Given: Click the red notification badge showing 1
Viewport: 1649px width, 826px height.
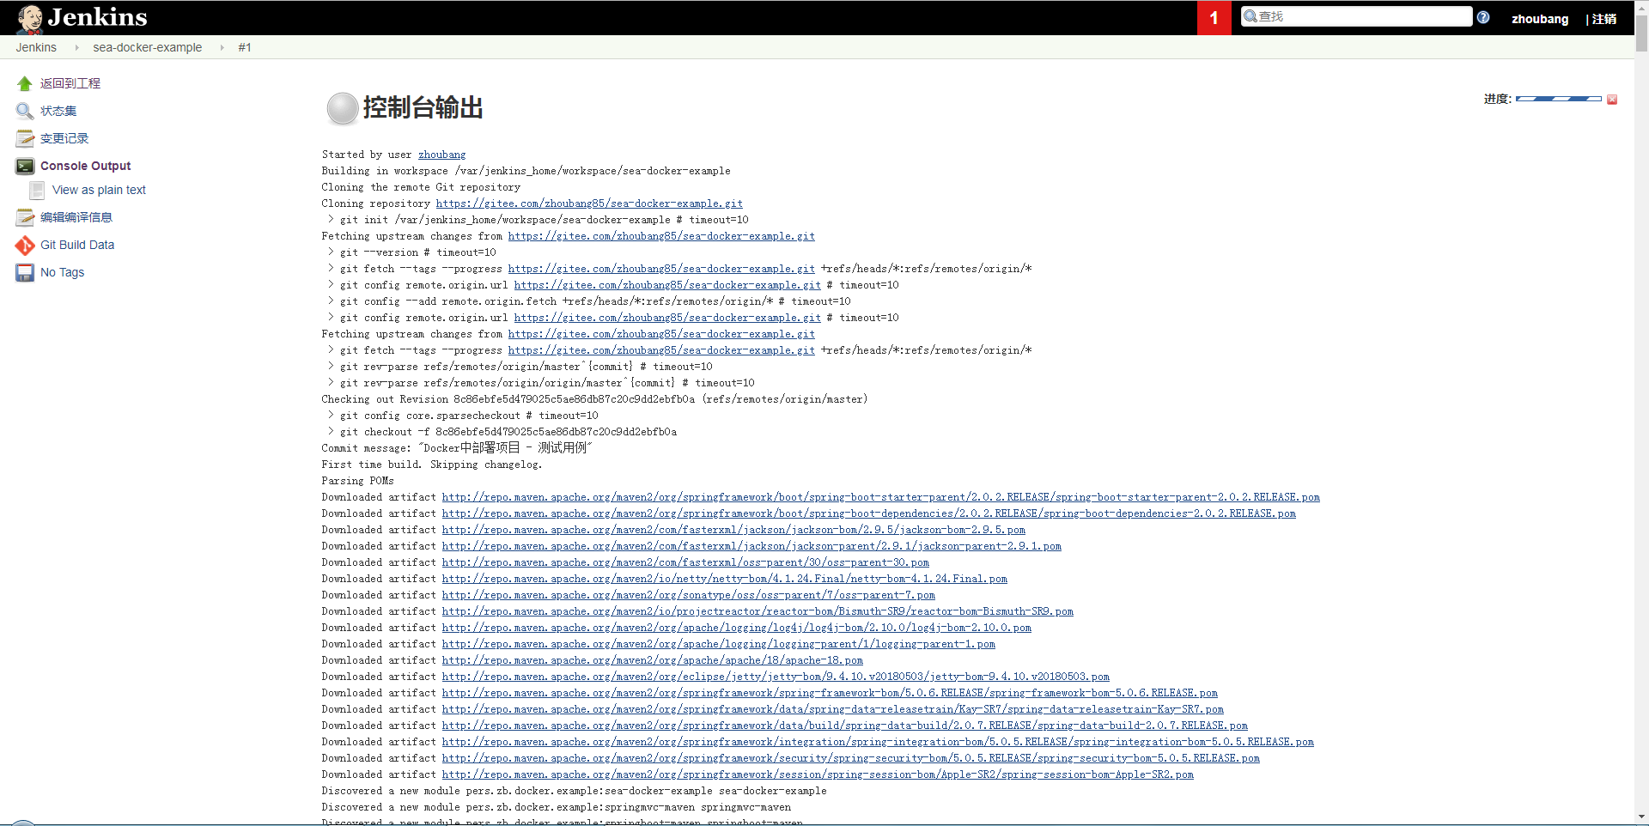Looking at the screenshot, I should [1214, 18].
